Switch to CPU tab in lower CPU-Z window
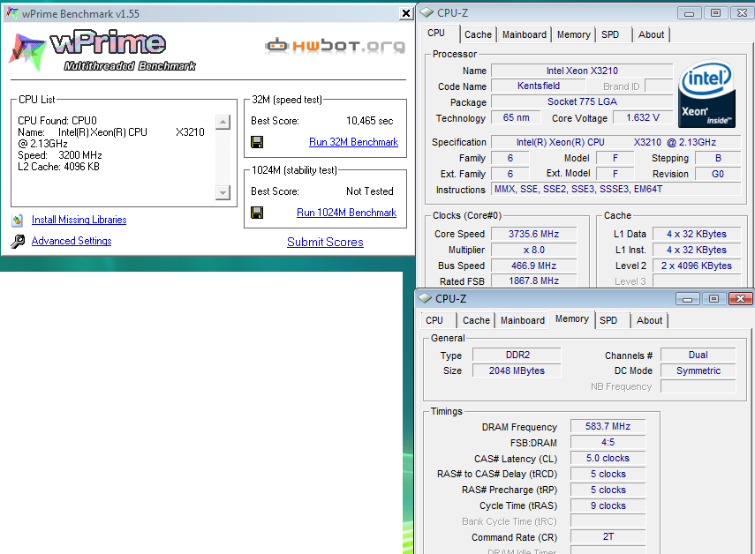 click(x=434, y=320)
